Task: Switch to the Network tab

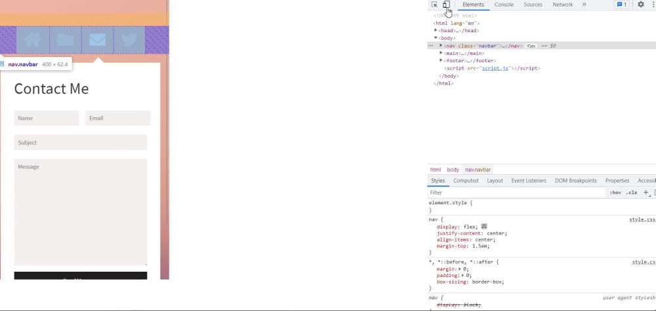Action: [x=563, y=5]
